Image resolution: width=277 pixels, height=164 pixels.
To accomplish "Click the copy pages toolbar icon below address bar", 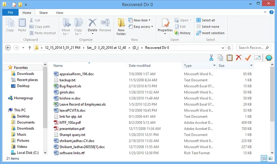I will tap(220, 58).
